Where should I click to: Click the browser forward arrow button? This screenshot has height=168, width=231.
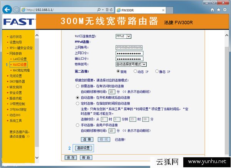tap(16, 10)
